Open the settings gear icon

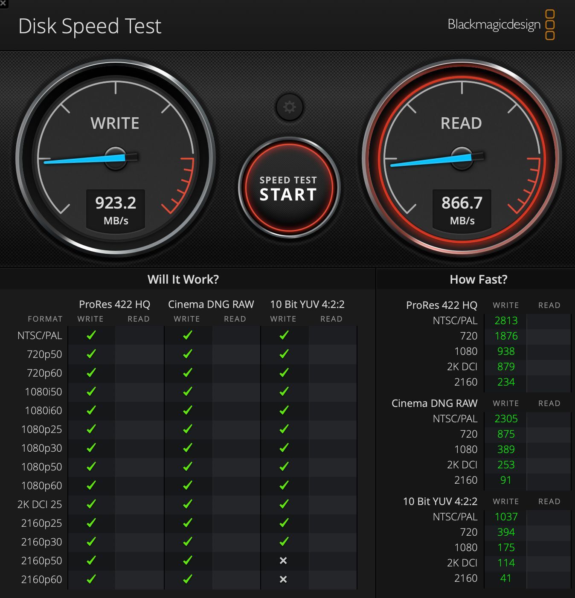289,107
